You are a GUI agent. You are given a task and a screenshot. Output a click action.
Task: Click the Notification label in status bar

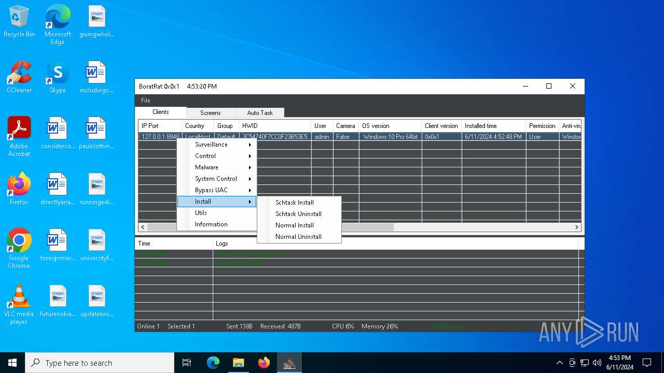(449, 326)
